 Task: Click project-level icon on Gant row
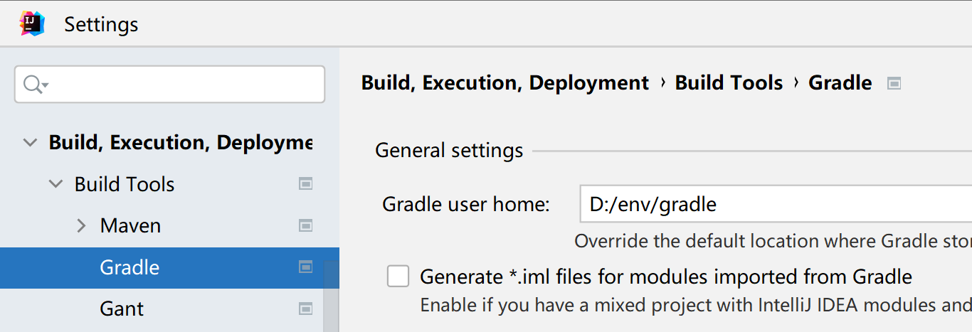point(305,309)
